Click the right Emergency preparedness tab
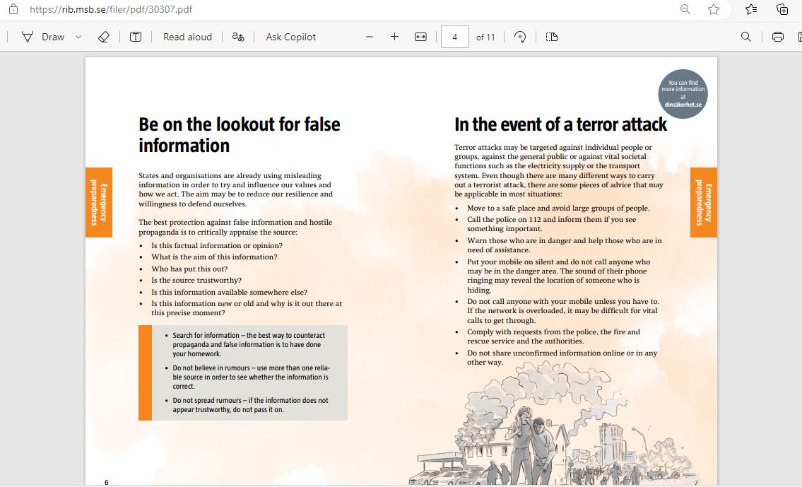 704,203
